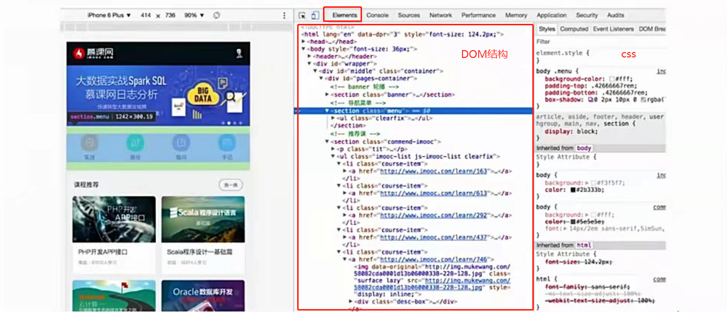Open the iPhone 6 Plus device dropdown
The width and height of the screenshot is (727, 312).
pyautogui.click(x=109, y=16)
